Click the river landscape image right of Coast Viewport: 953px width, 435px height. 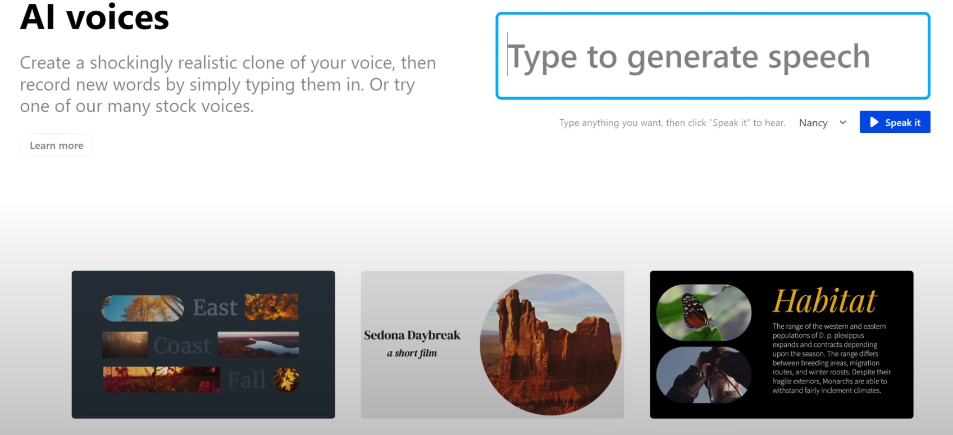pos(258,345)
